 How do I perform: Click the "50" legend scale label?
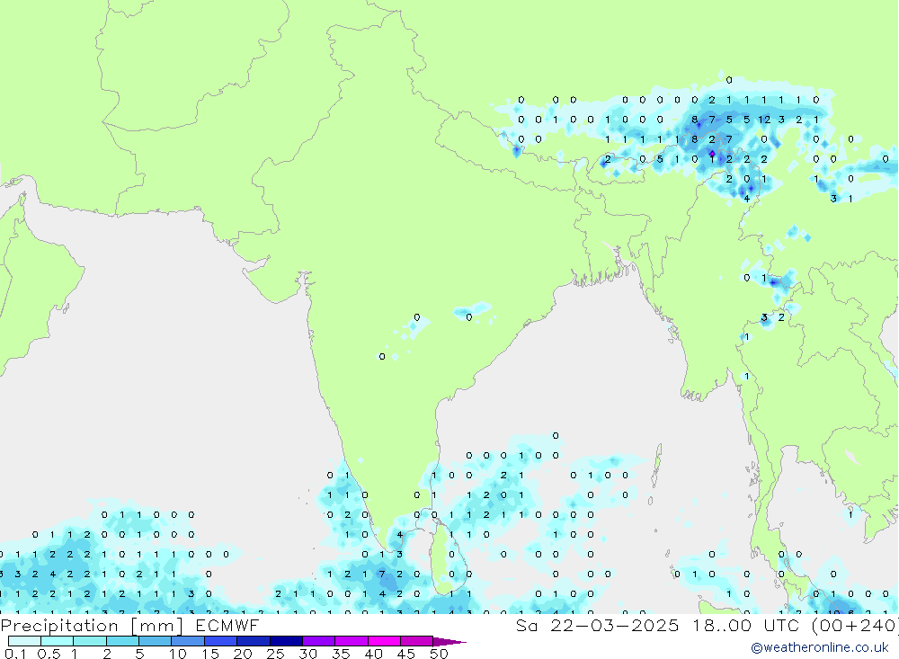tap(439, 654)
